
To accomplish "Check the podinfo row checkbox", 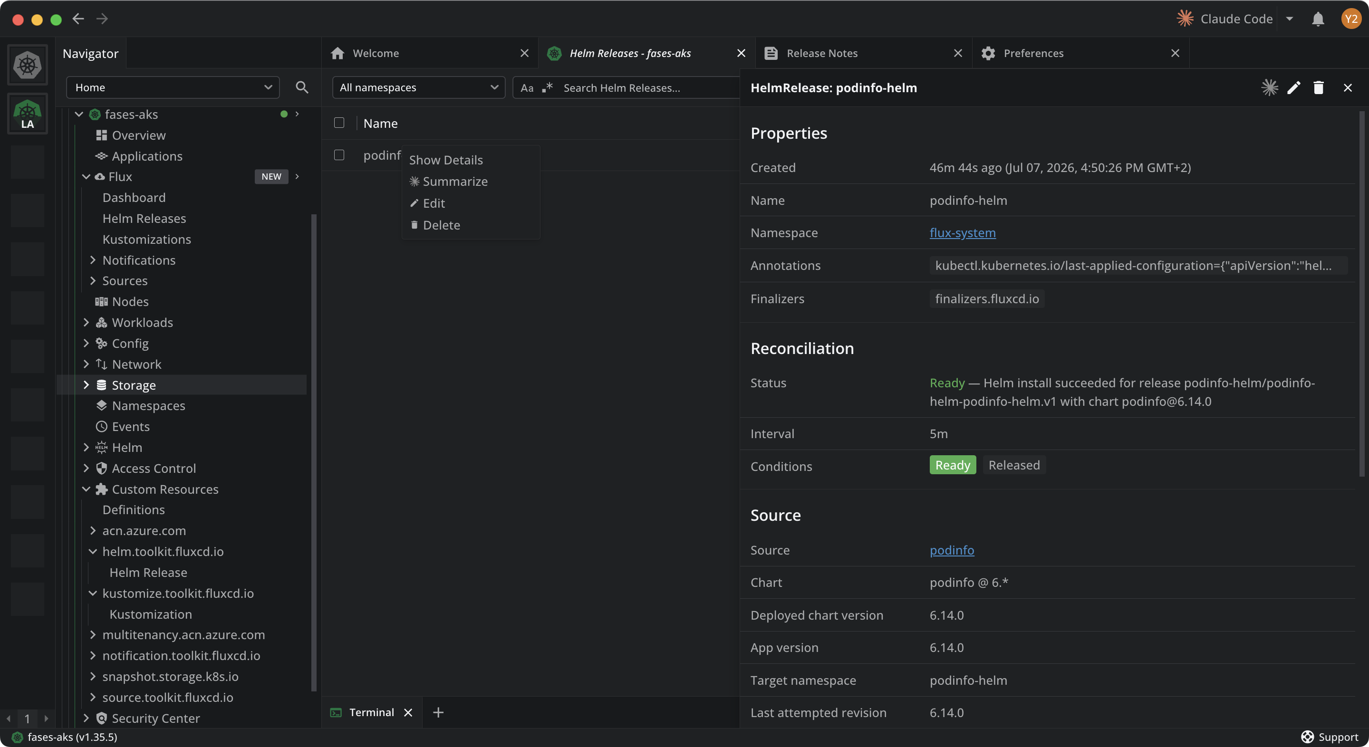I will click(339, 154).
